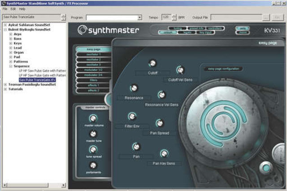
Task: Click the output file browse (...) button
Action: [x=266, y=17]
